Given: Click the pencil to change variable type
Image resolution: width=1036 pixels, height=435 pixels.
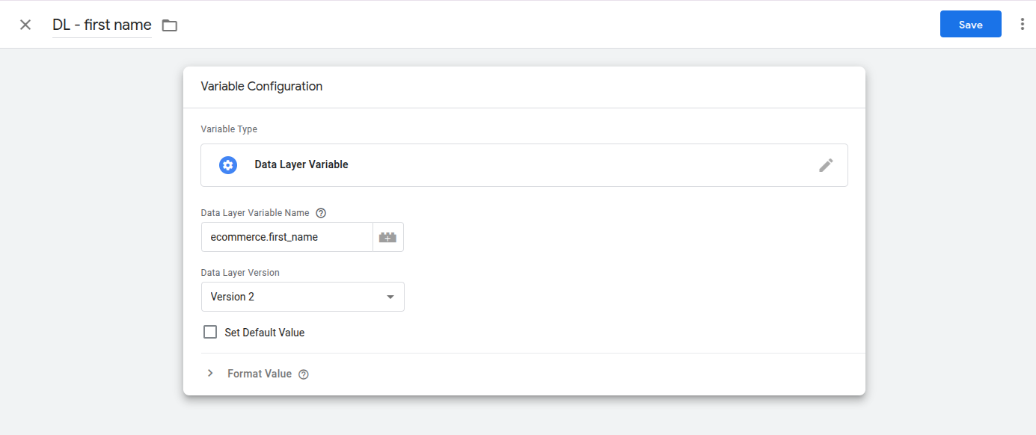Looking at the screenshot, I should pos(826,164).
